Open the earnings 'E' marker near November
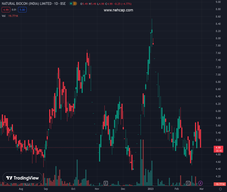The width and height of the screenshot is (227, 192). pyautogui.click(x=106, y=183)
